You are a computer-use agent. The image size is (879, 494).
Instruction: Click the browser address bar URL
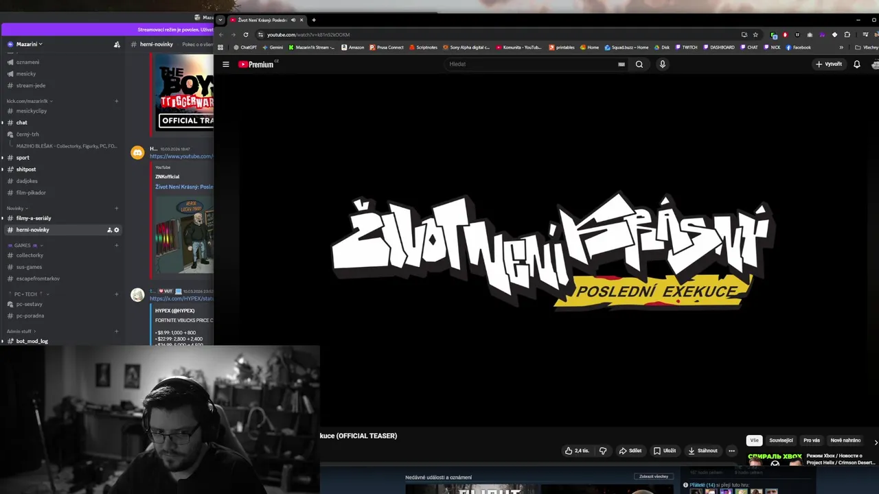(x=308, y=34)
